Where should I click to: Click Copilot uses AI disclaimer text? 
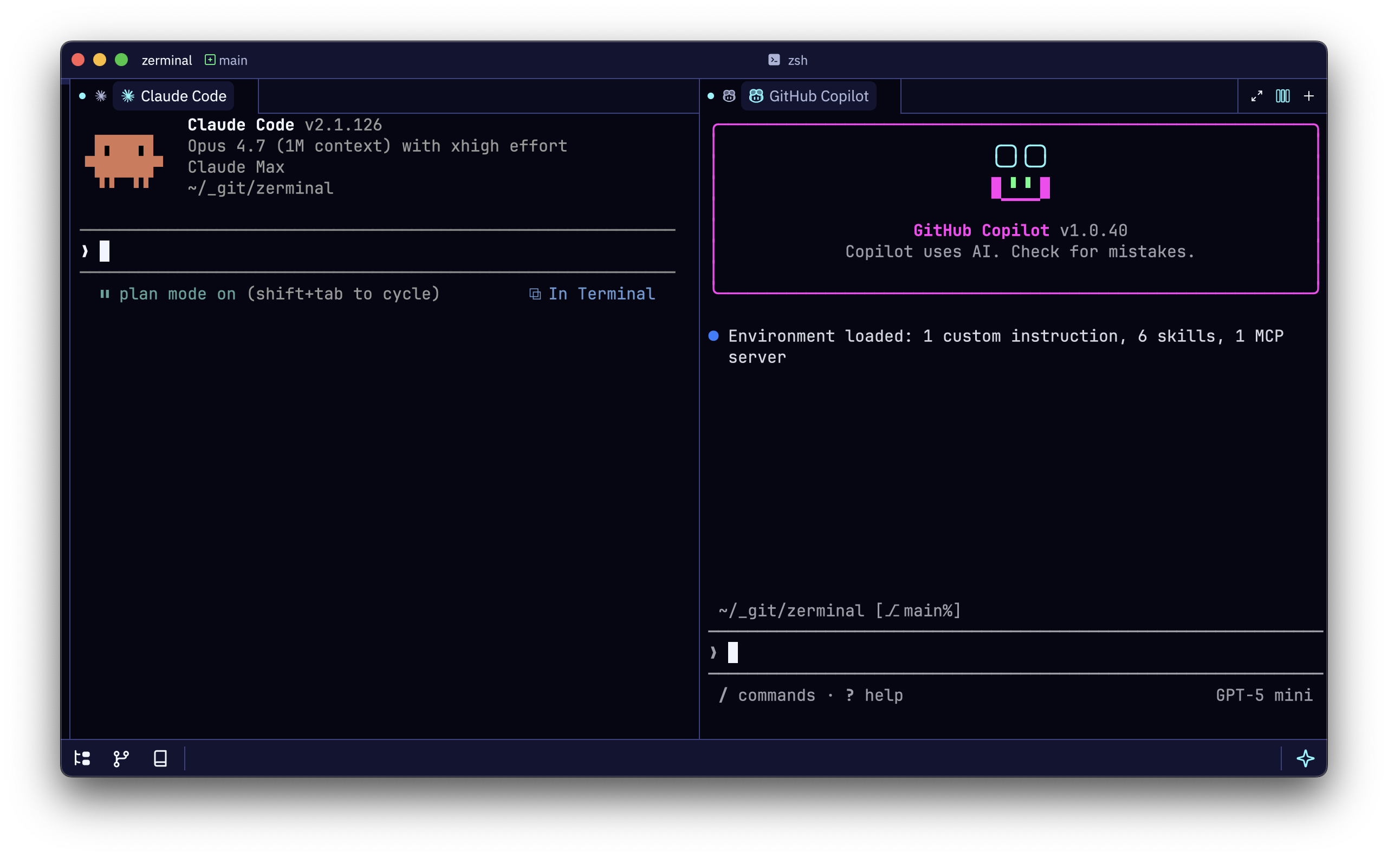coord(1021,252)
